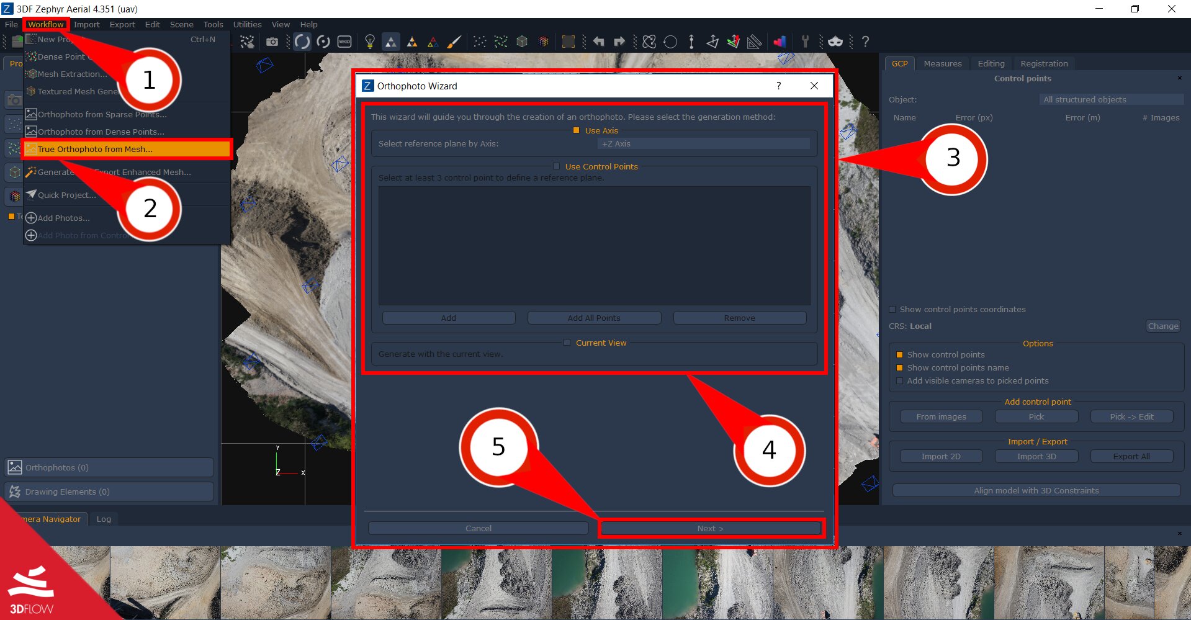1191x620 pixels.
Task: Click the From images button
Action: point(941,416)
